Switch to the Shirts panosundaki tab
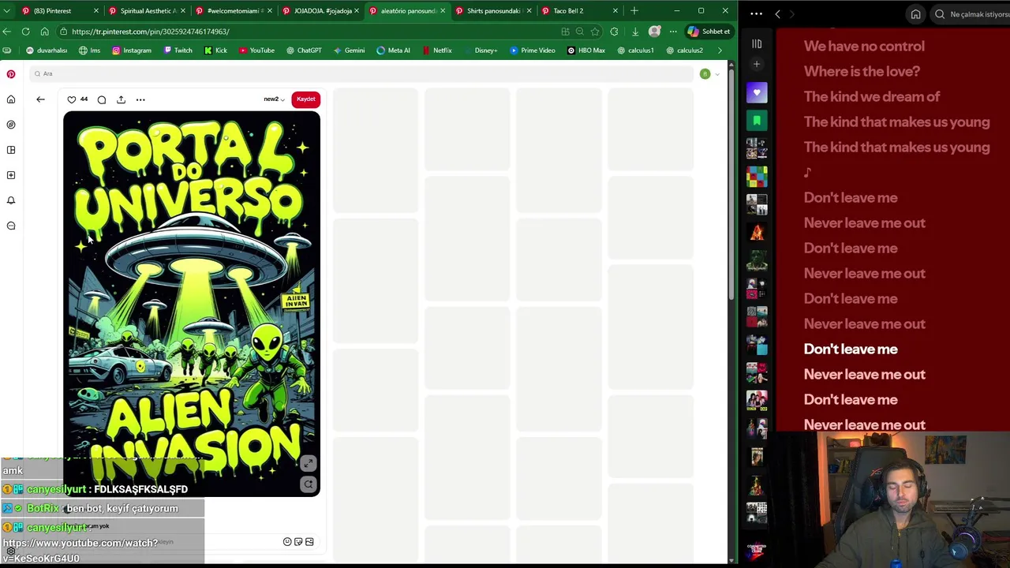Screen dimensions: 1010x568 (494, 11)
